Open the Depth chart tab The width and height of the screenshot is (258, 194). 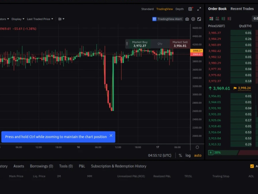tap(180, 9)
